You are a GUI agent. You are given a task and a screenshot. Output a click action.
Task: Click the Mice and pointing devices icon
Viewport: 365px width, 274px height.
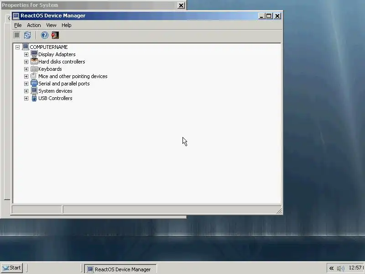point(33,76)
